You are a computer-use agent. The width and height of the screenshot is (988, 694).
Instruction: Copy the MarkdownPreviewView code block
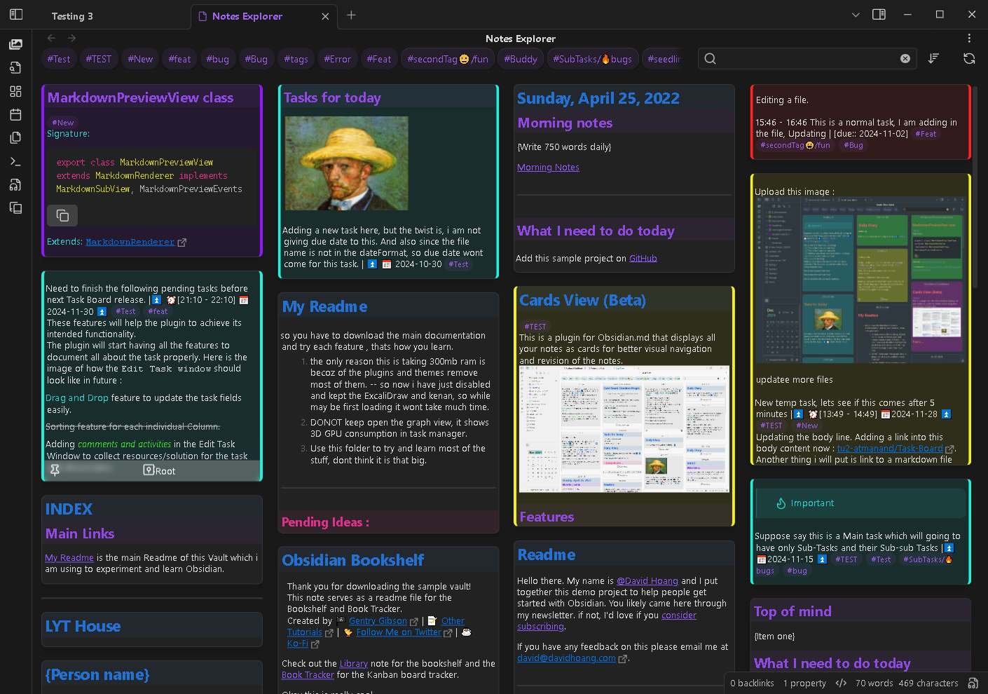[62, 215]
